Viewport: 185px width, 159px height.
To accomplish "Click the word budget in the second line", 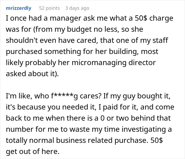I will (x=79, y=30).
